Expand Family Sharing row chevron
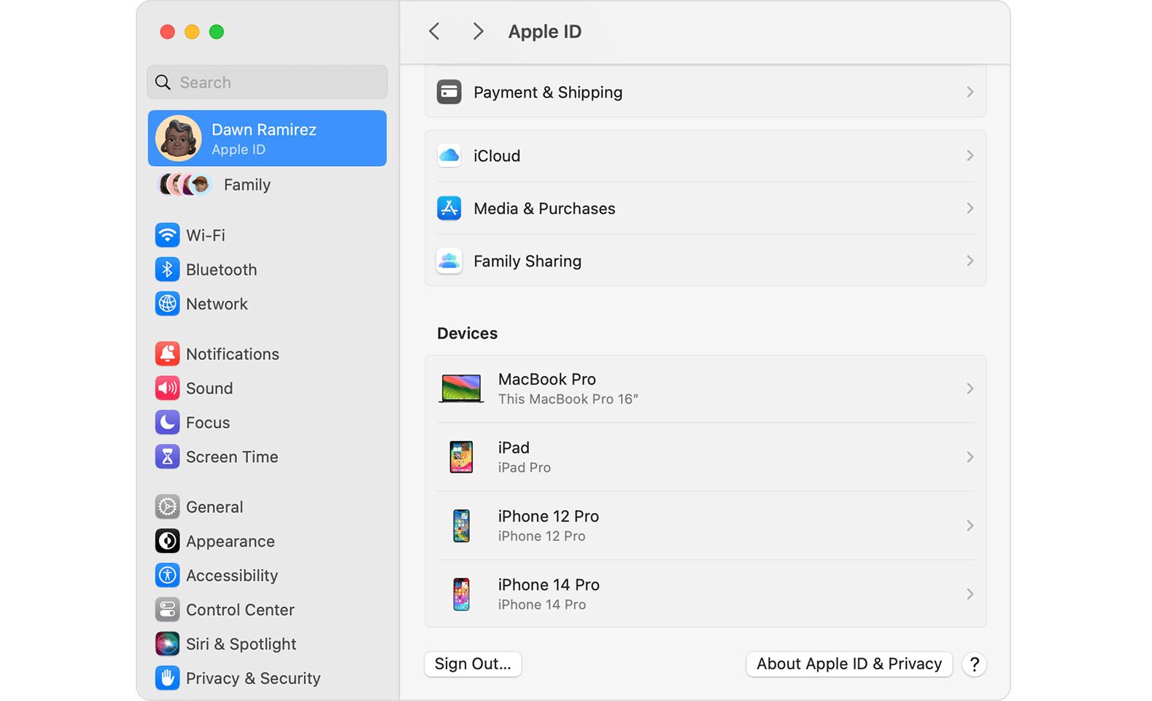Image resolution: width=1152 pixels, height=701 pixels. coord(970,260)
